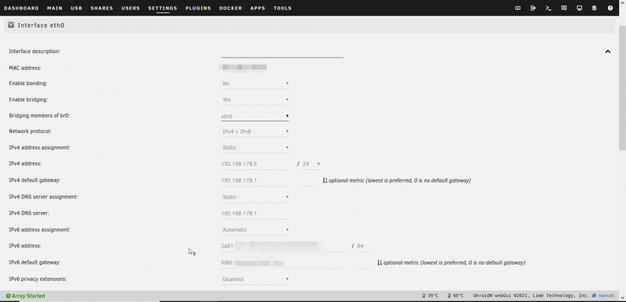Open the IPv4 subnet mask /24 dropdown
Image resolution: width=626 pixels, height=302 pixels.
(311, 164)
